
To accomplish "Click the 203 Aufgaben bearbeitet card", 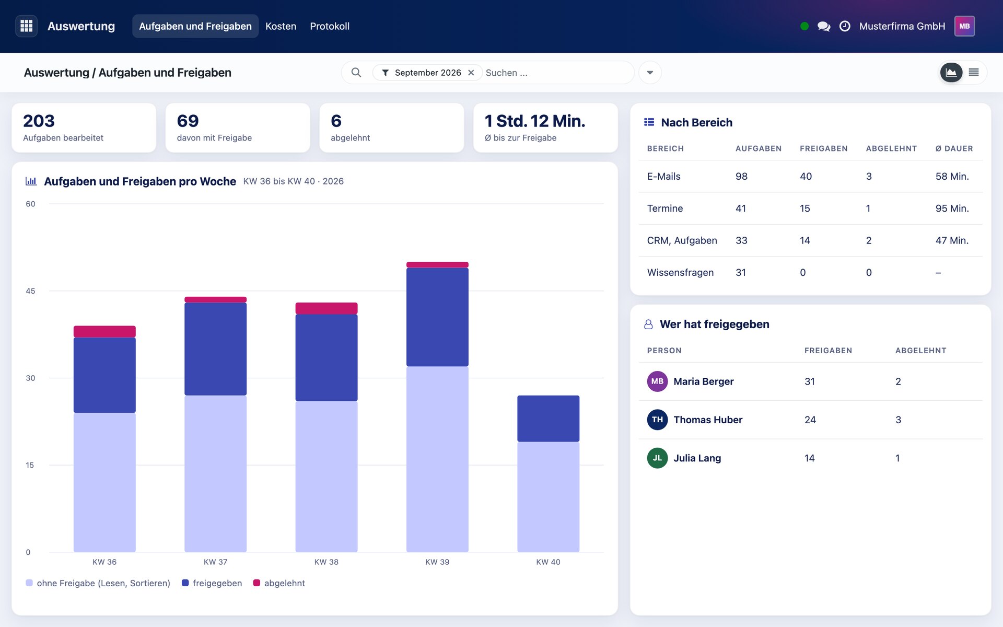I will coord(84,128).
